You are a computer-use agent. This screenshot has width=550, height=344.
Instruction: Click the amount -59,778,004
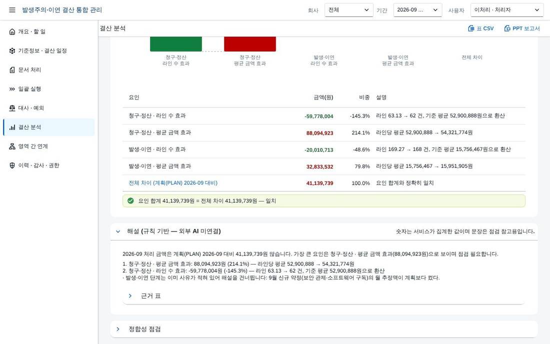pyautogui.click(x=319, y=116)
